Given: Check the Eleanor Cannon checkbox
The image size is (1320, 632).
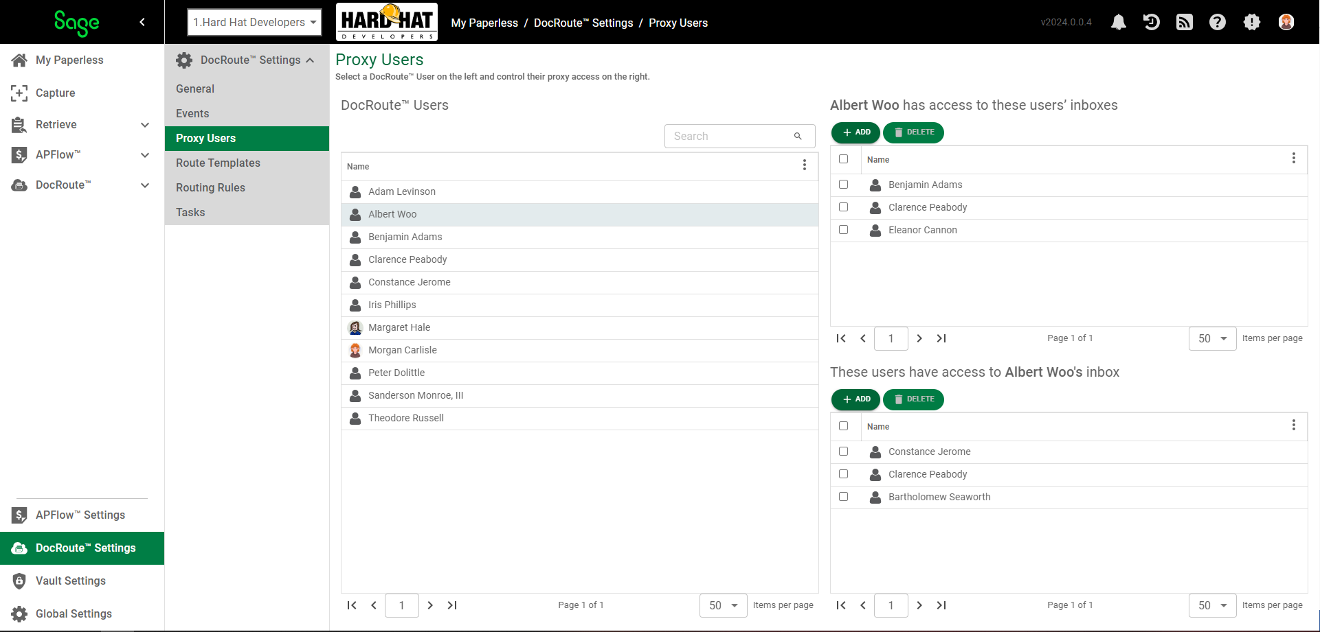Looking at the screenshot, I should pos(844,229).
